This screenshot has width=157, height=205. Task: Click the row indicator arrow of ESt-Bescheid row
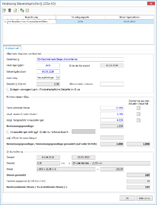pyautogui.click(x=5, y=22)
